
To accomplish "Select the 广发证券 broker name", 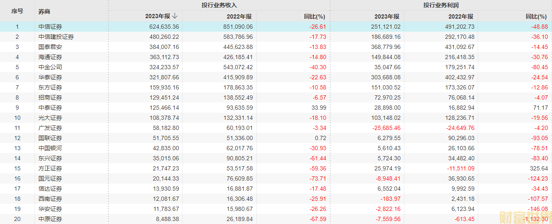I will [50, 128].
